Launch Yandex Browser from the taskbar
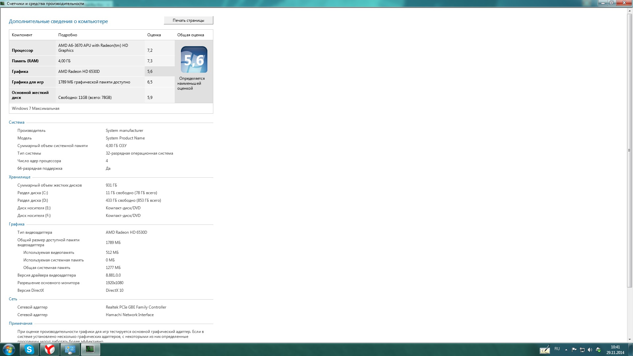633x356 pixels. 50,349
